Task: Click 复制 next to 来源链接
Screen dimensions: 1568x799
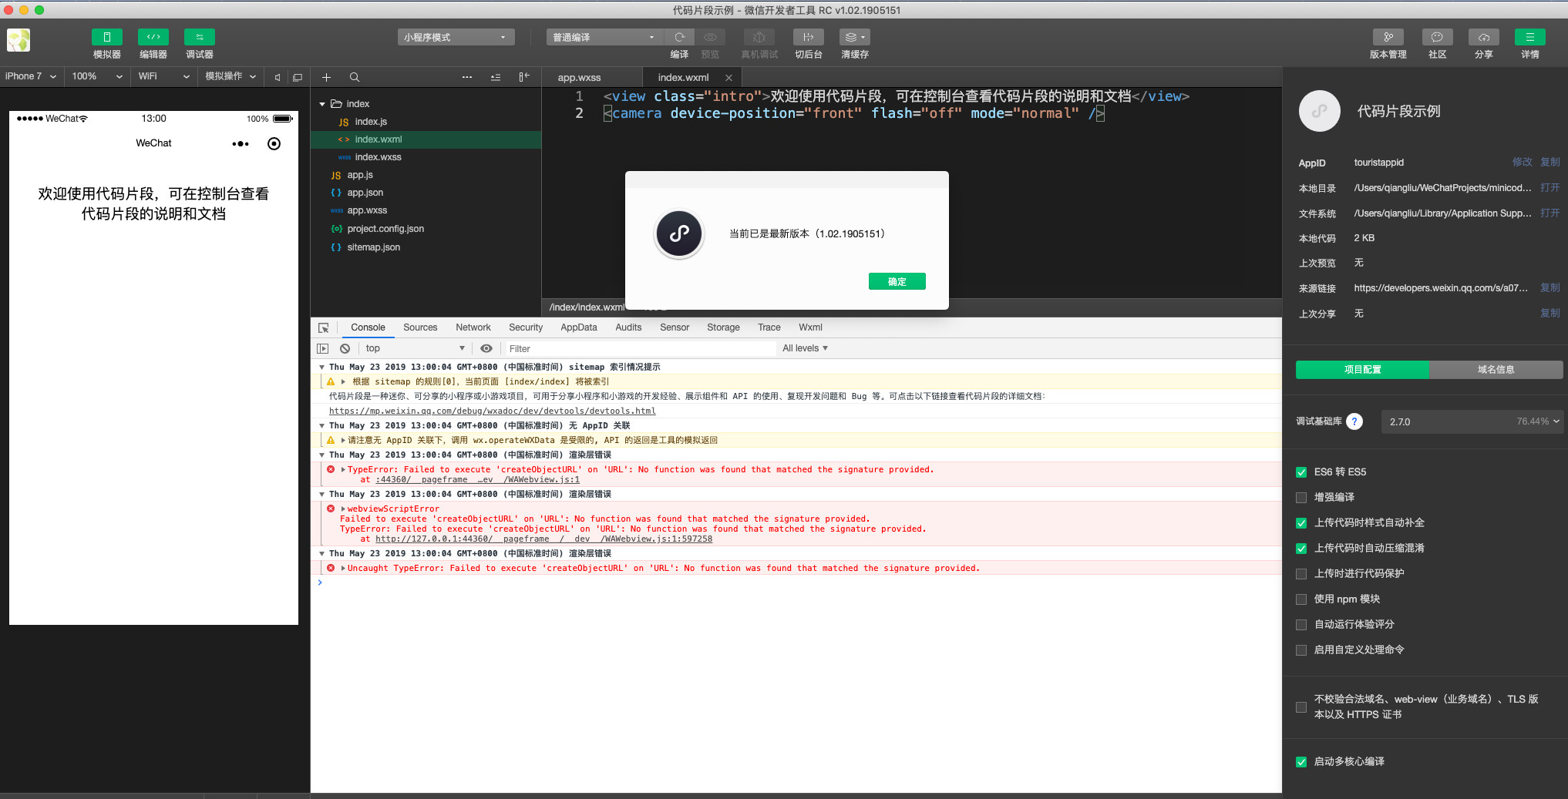Action: (1549, 288)
